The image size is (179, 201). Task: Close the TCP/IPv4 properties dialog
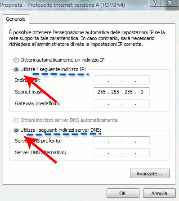(170, 3)
